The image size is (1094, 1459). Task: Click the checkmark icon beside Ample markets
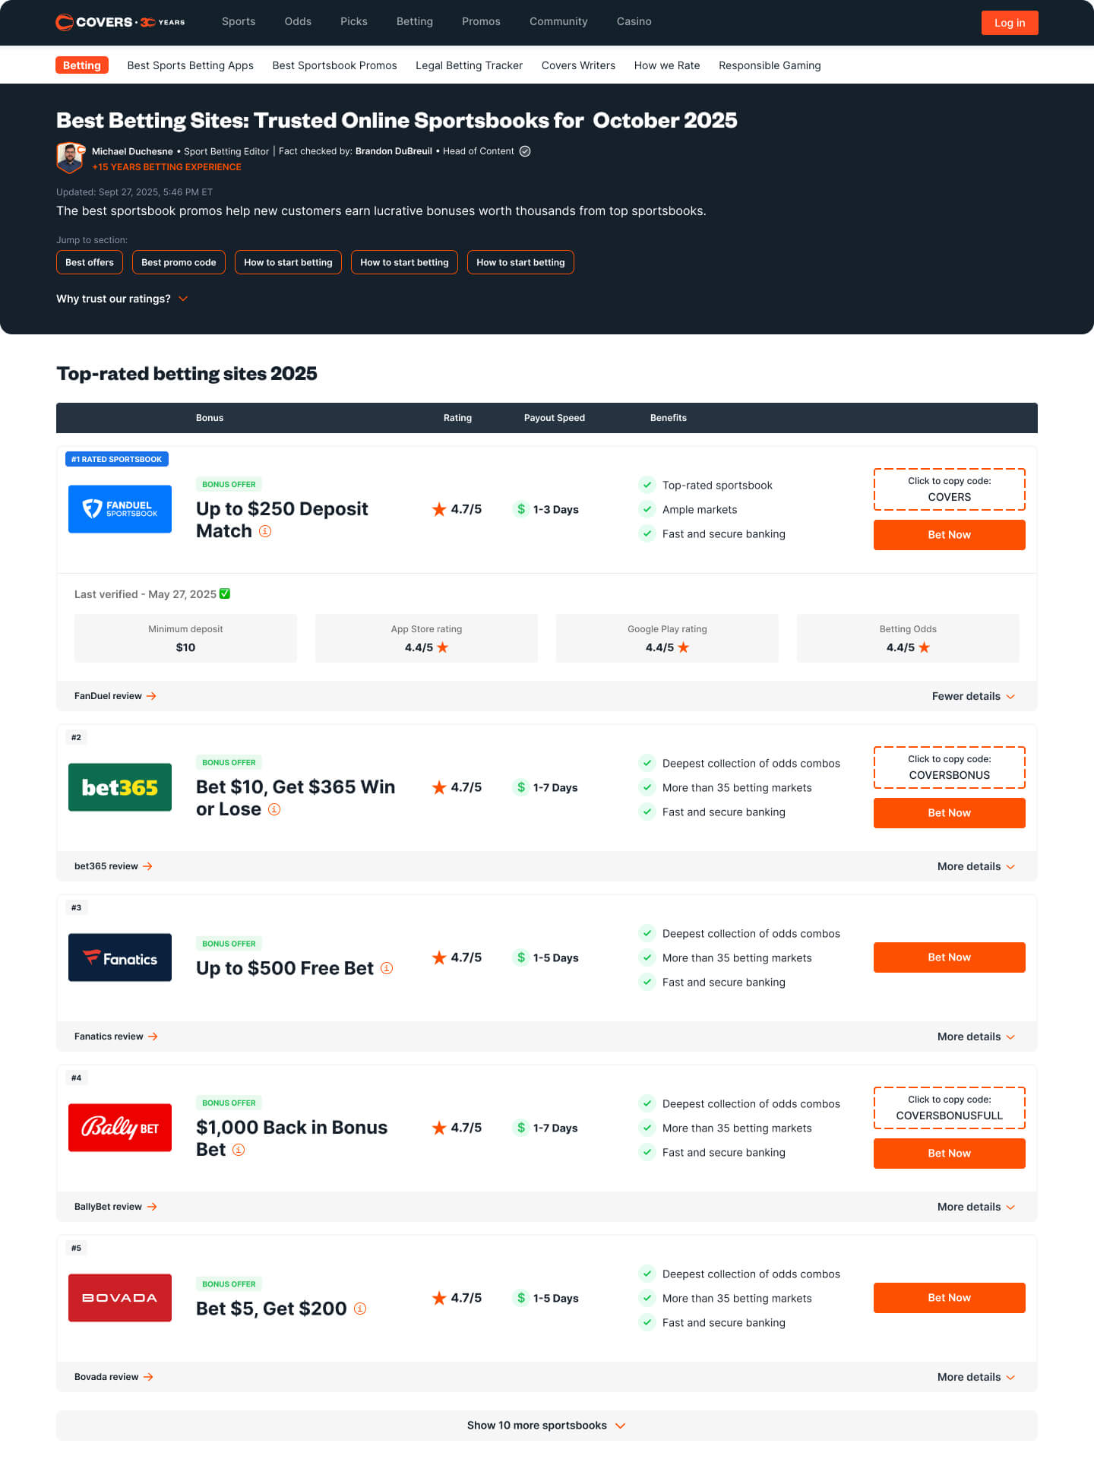(x=647, y=509)
